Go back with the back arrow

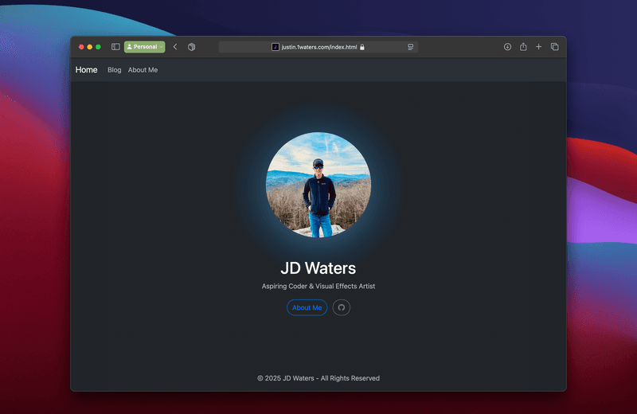click(175, 47)
